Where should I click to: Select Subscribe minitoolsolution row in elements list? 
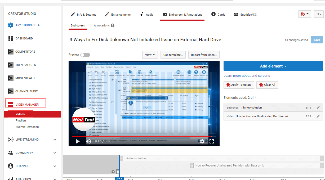(x=273, y=107)
